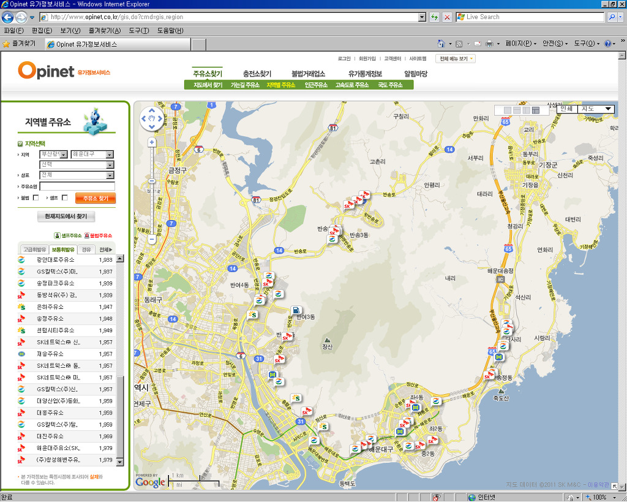Viewport: 627px width, 502px height.
Task: Open the 즐겨찾기(A) menu
Action: tap(105, 31)
